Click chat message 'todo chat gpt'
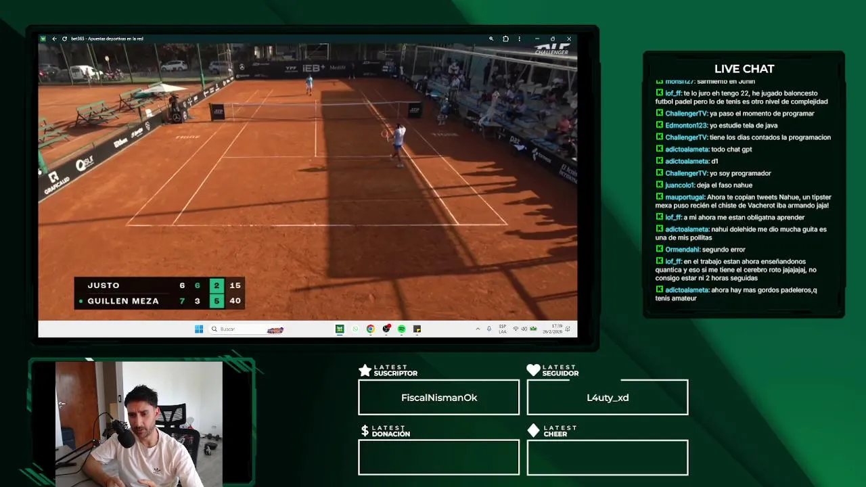This screenshot has width=866, height=487. [x=731, y=149]
